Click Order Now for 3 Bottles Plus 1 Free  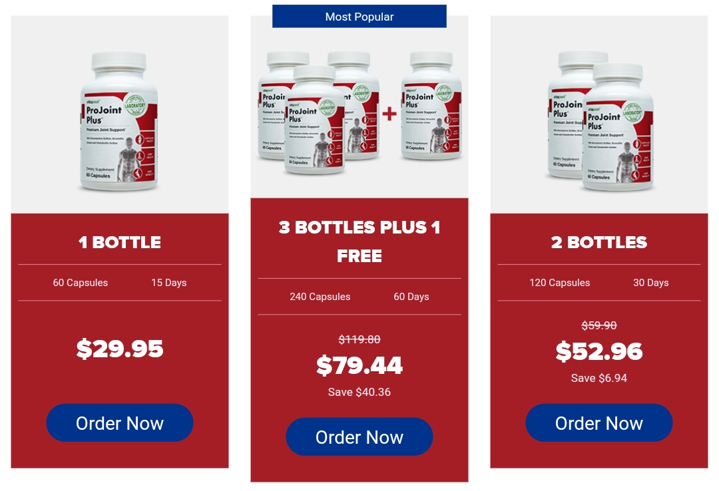click(x=359, y=437)
